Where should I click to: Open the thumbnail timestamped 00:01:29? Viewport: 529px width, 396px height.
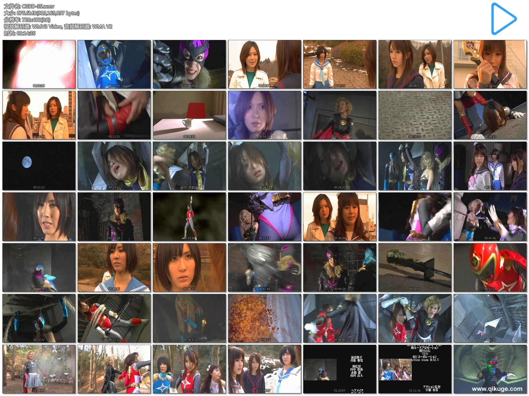pyautogui.click(x=39, y=64)
